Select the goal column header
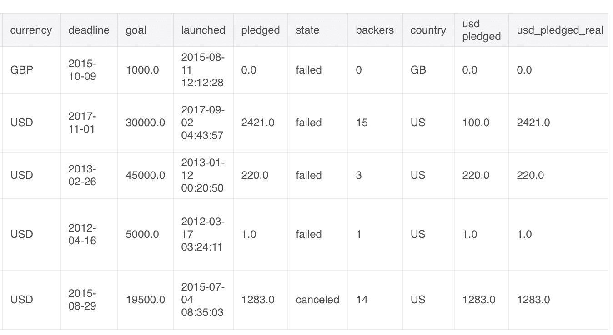The height and width of the screenshot is (335, 613). coord(136,30)
